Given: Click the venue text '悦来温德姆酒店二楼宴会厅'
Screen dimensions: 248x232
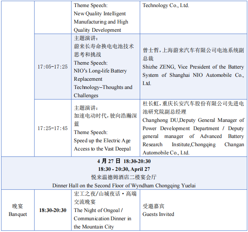Looking at the screenshot, I should (124, 177).
